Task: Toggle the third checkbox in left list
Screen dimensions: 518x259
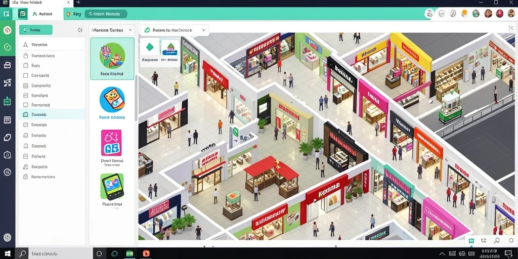Action: tap(26, 65)
